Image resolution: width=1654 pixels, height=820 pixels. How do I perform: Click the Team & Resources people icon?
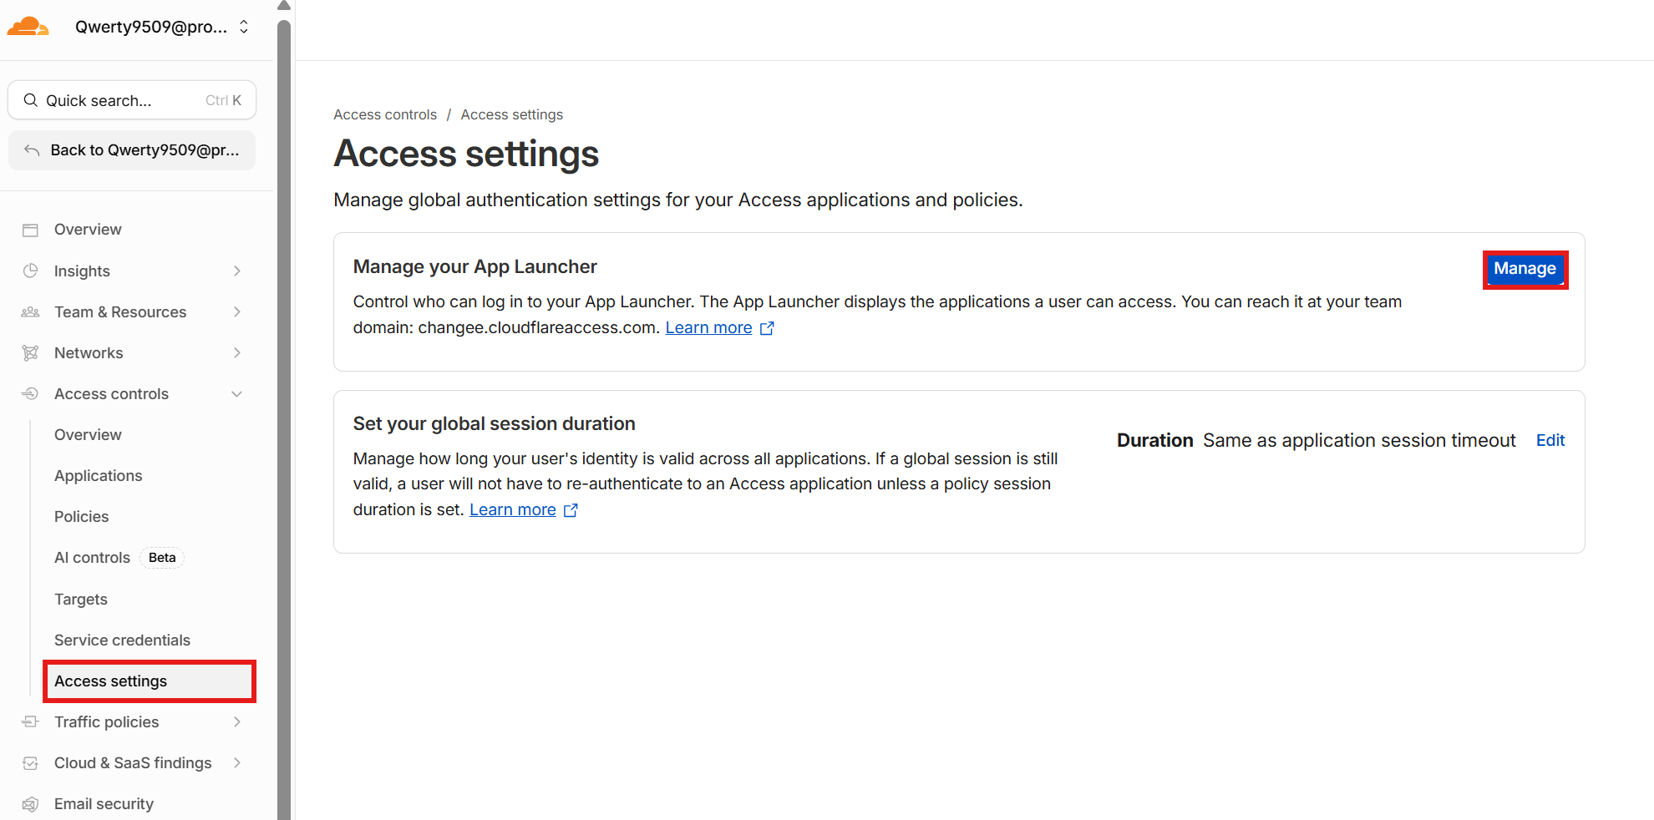tap(31, 311)
